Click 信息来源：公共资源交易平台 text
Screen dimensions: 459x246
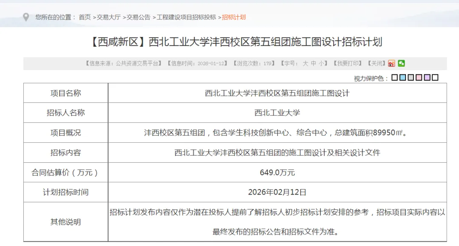(124, 63)
